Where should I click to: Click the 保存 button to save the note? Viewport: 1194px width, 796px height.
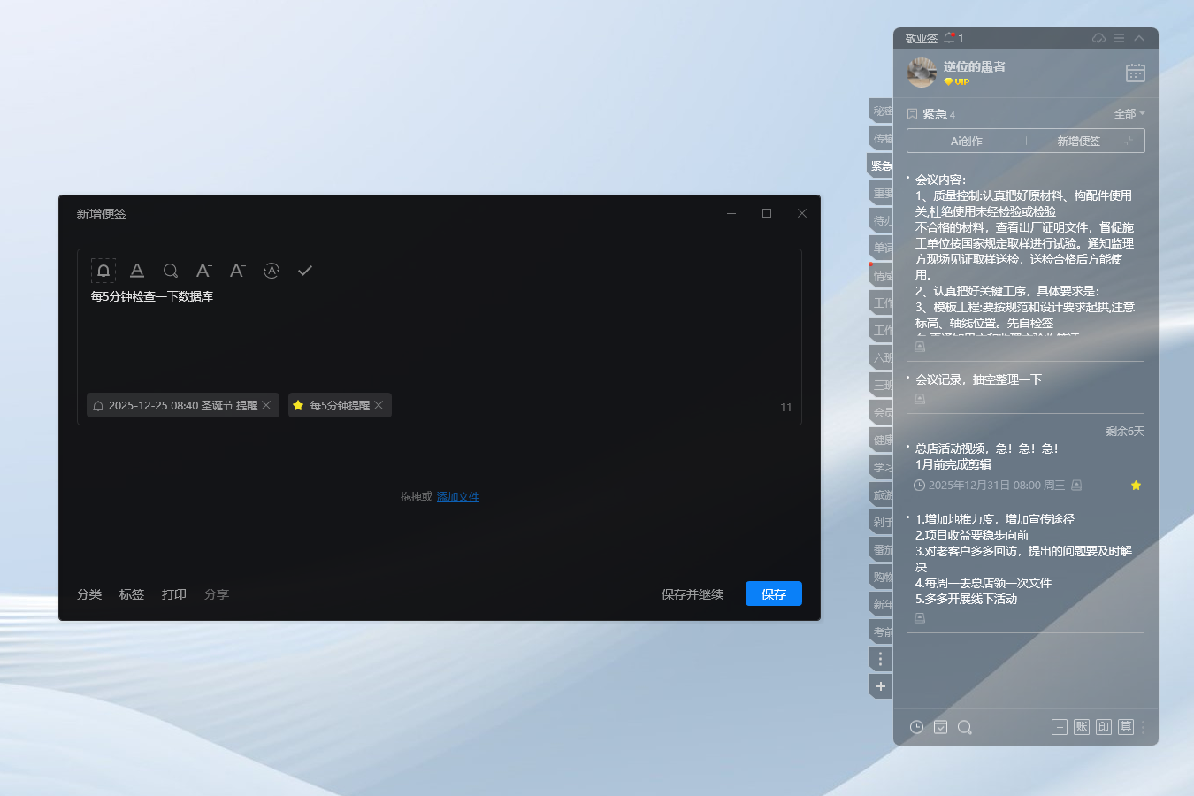[x=773, y=593]
